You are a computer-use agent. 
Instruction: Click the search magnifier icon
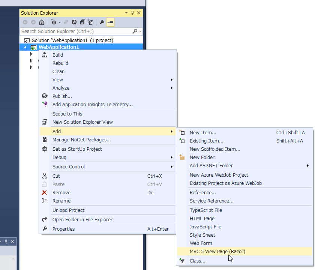135,31
